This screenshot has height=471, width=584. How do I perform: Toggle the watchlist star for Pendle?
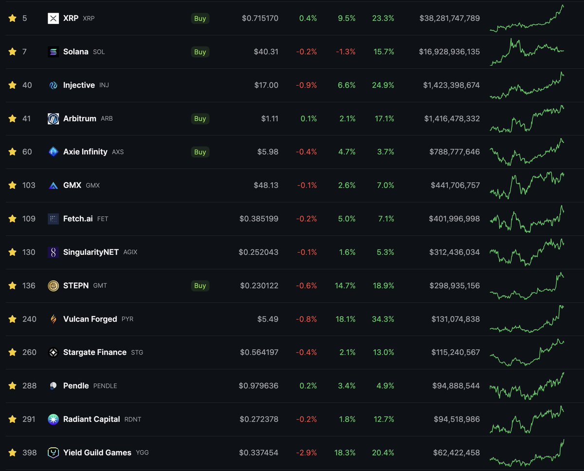[x=12, y=386]
